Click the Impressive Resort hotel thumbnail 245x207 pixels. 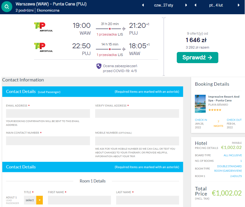pyautogui.click(x=200, y=104)
